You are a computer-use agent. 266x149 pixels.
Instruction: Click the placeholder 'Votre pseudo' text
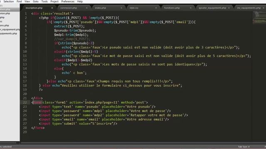[x=138, y=107]
